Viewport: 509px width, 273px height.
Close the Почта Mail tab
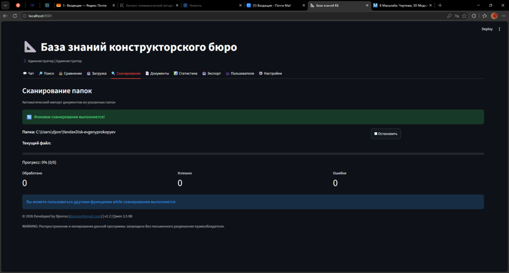point(304,6)
